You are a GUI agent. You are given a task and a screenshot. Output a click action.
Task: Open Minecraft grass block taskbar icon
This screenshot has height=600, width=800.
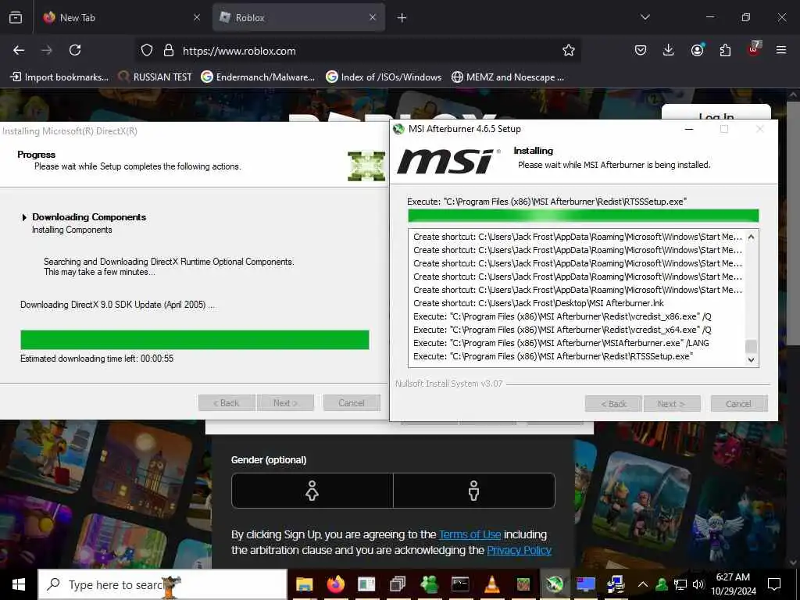coord(523,584)
